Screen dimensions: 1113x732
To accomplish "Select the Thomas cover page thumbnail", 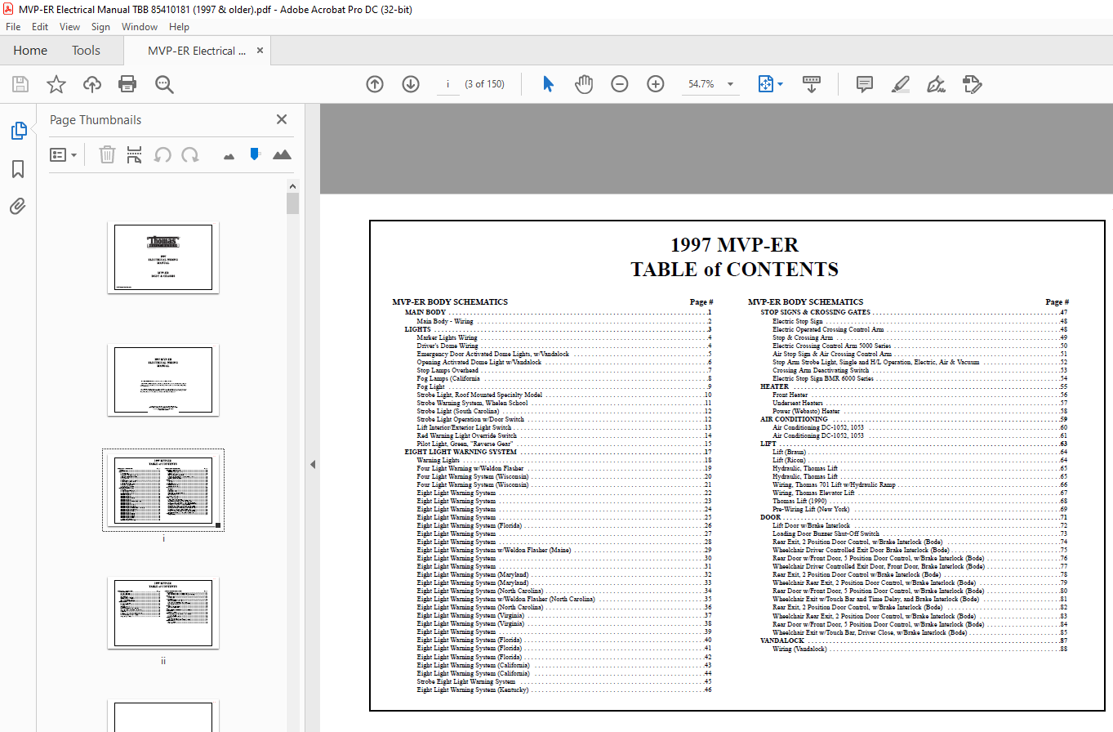I will click(x=163, y=258).
